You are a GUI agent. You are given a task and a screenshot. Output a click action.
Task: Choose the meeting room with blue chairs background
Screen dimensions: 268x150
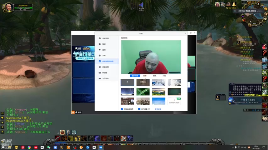coord(158,82)
